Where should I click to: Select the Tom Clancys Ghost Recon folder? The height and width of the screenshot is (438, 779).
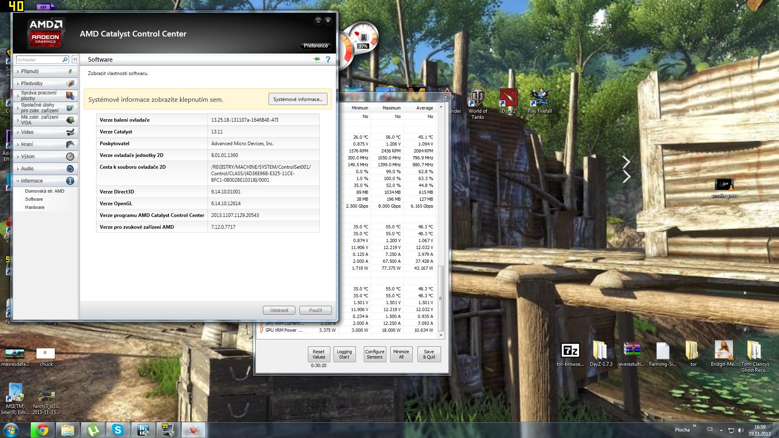755,357
